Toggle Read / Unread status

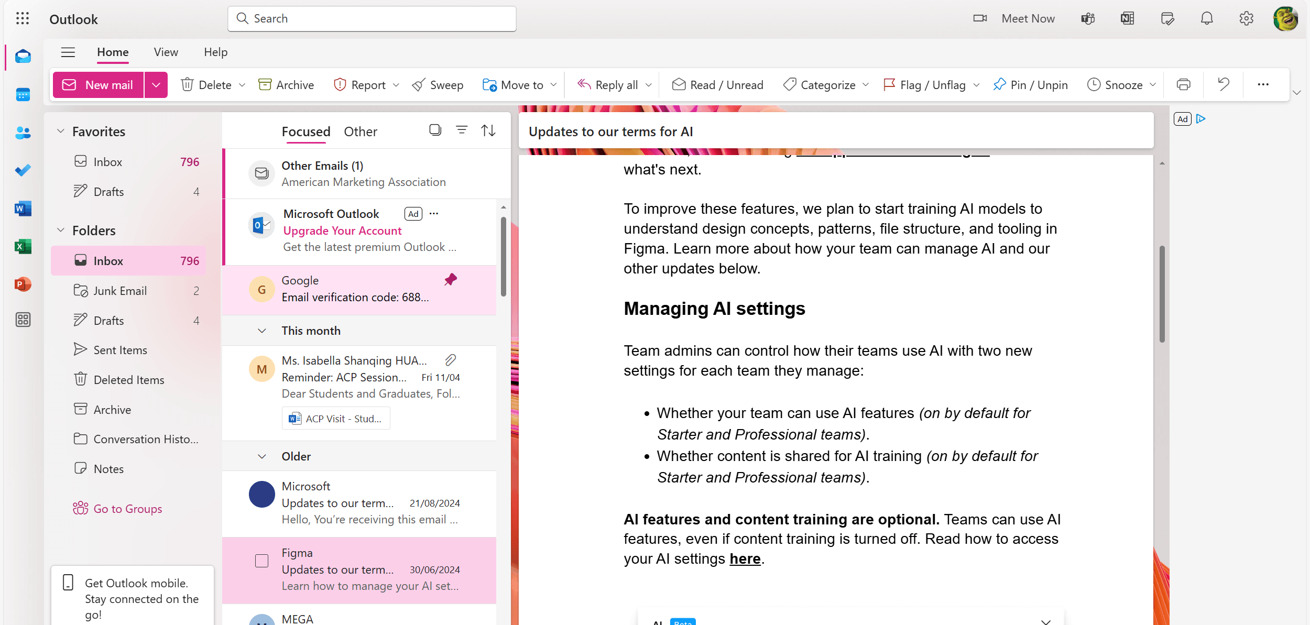(717, 85)
